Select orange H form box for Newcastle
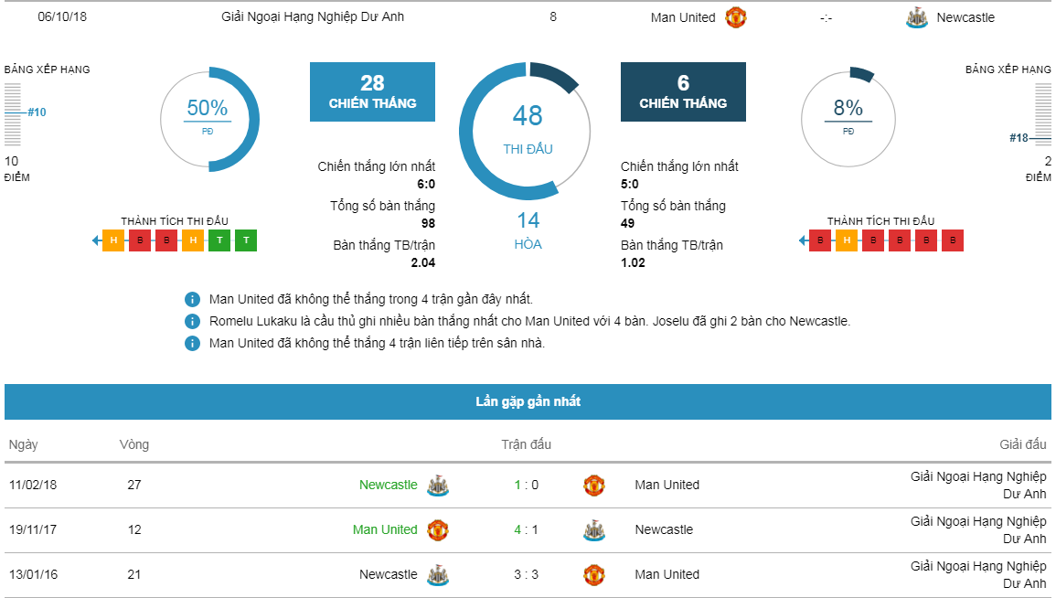The image size is (1056, 598). [847, 240]
